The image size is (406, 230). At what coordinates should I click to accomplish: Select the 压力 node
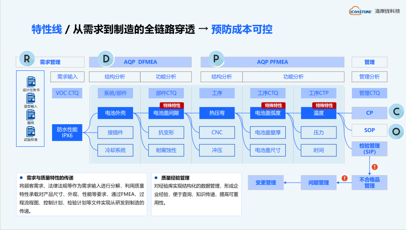(318, 133)
